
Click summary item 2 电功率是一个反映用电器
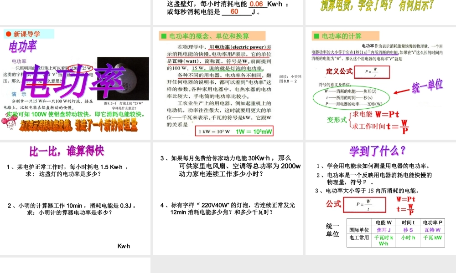[x=374, y=178]
